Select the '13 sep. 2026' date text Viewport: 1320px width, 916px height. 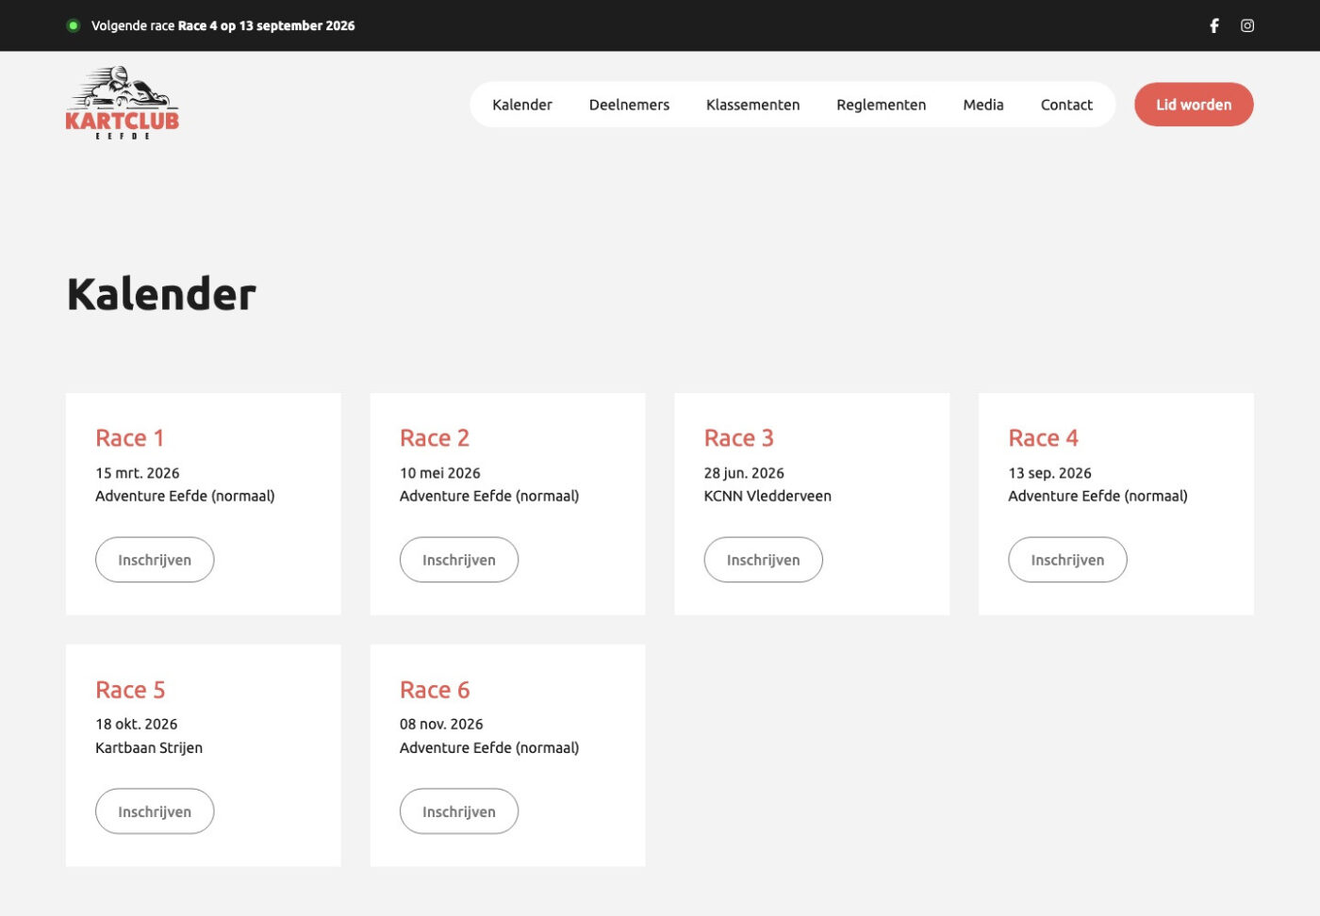[x=1050, y=473]
